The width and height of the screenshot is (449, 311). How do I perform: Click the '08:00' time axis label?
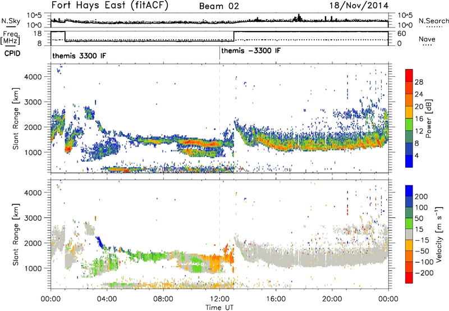[x=163, y=299]
